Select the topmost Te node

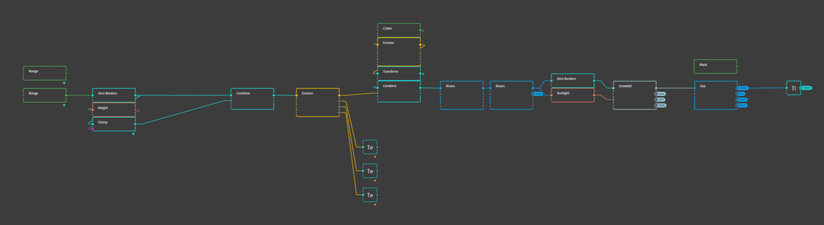click(x=370, y=147)
